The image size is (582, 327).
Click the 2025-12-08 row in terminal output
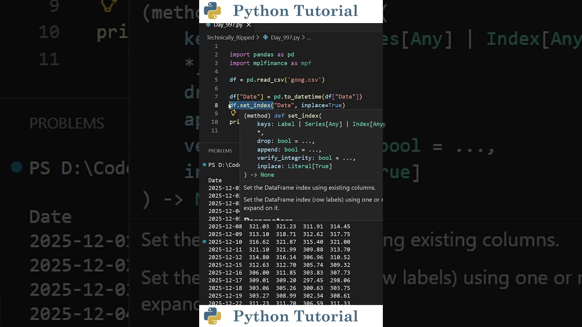279,227
